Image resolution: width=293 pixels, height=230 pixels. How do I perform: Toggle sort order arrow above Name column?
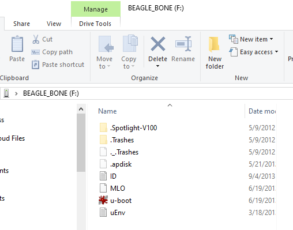coord(170,105)
